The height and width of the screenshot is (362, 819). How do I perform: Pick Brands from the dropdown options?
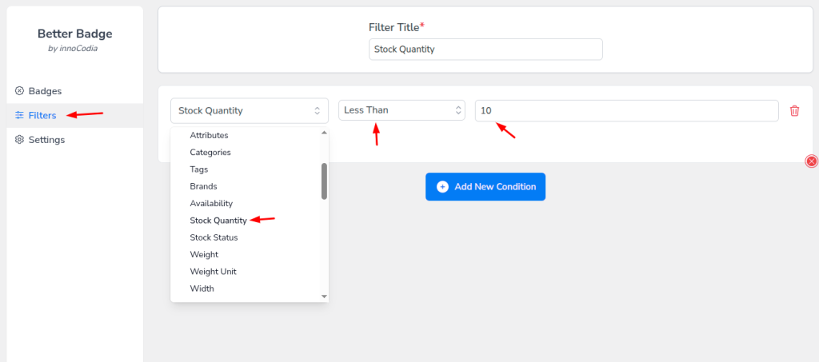pos(203,186)
